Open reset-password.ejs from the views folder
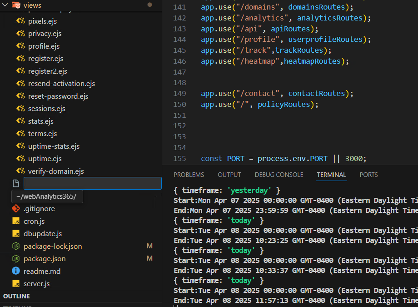418x307 pixels. tap(58, 96)
